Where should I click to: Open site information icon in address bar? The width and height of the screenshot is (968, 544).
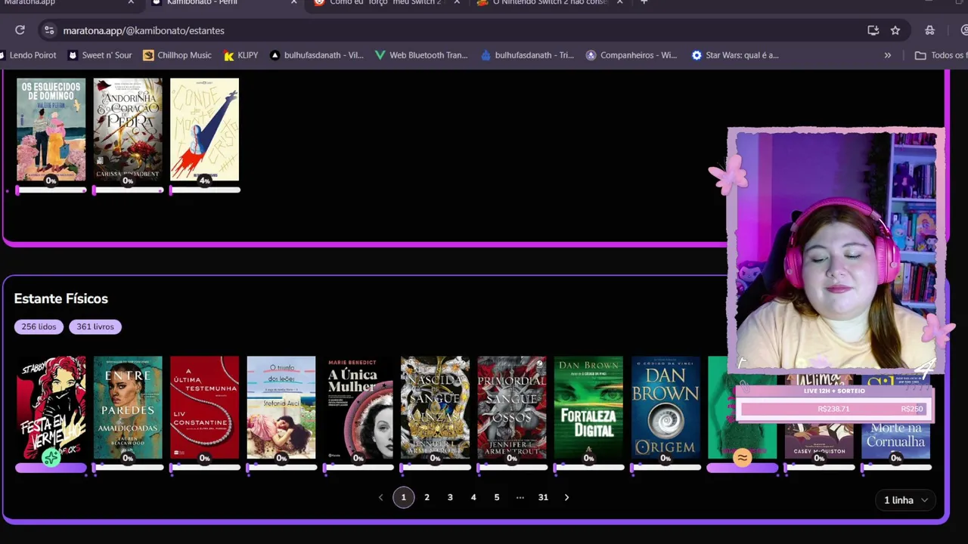49,30
